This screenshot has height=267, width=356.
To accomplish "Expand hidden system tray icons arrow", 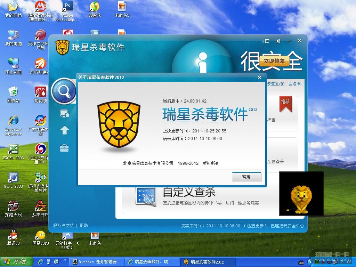I will [310, 262].
